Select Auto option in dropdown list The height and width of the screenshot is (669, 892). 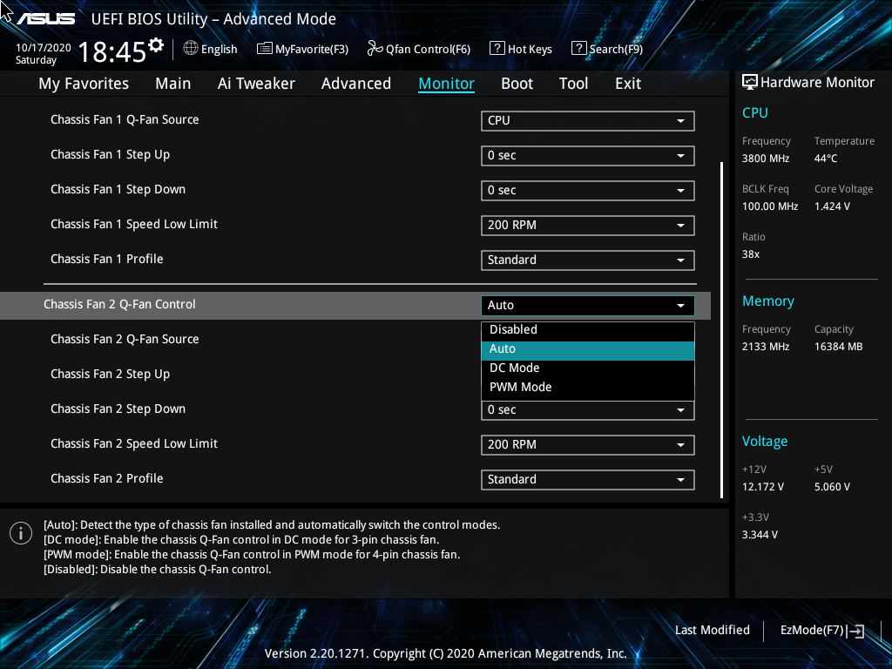[x=588, y=349]
